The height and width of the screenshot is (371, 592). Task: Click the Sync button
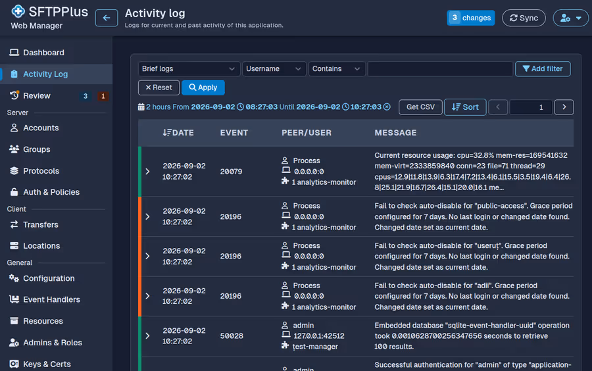[x=524, y=18]
